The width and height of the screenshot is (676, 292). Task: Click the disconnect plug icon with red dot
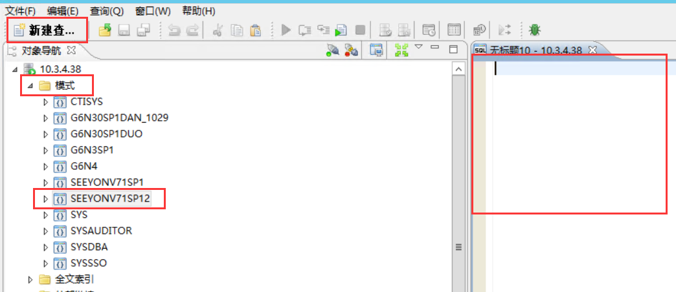(352, 51)
